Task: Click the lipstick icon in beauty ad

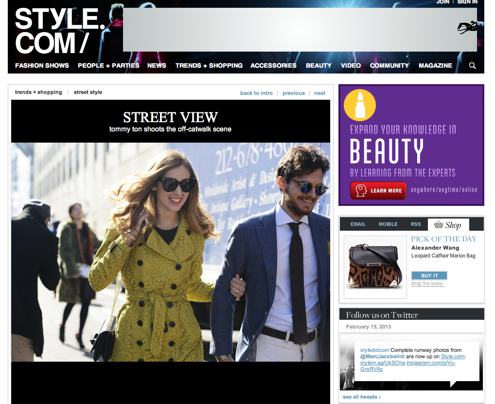Action: (x=360, y=105)
